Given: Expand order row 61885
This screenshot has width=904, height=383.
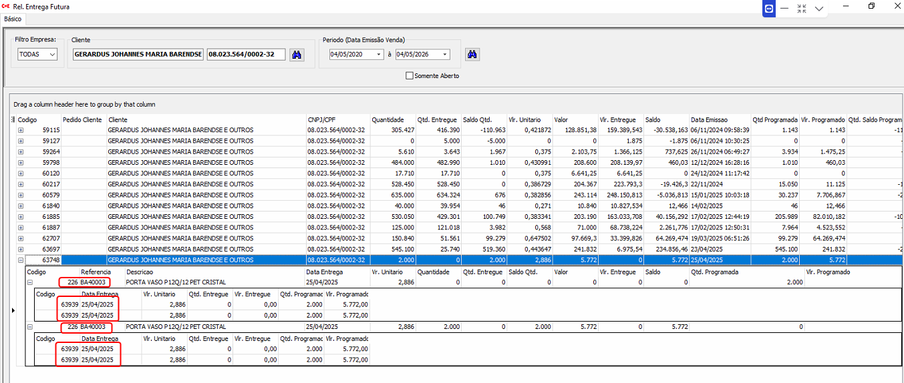Looking at the screenshot, I should pos(20,217).
